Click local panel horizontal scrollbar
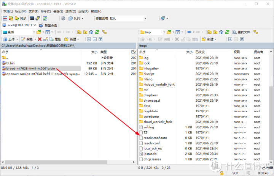Image resolution: width=274 pixels, height=176 pixels. [56, 162]
